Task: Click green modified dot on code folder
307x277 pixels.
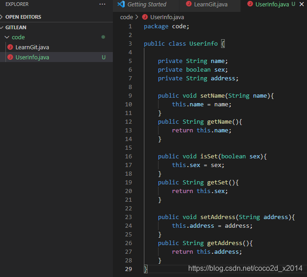Action: tap(103, 37)
